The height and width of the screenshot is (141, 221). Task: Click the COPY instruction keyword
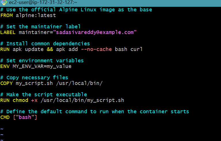click(7, 83)
